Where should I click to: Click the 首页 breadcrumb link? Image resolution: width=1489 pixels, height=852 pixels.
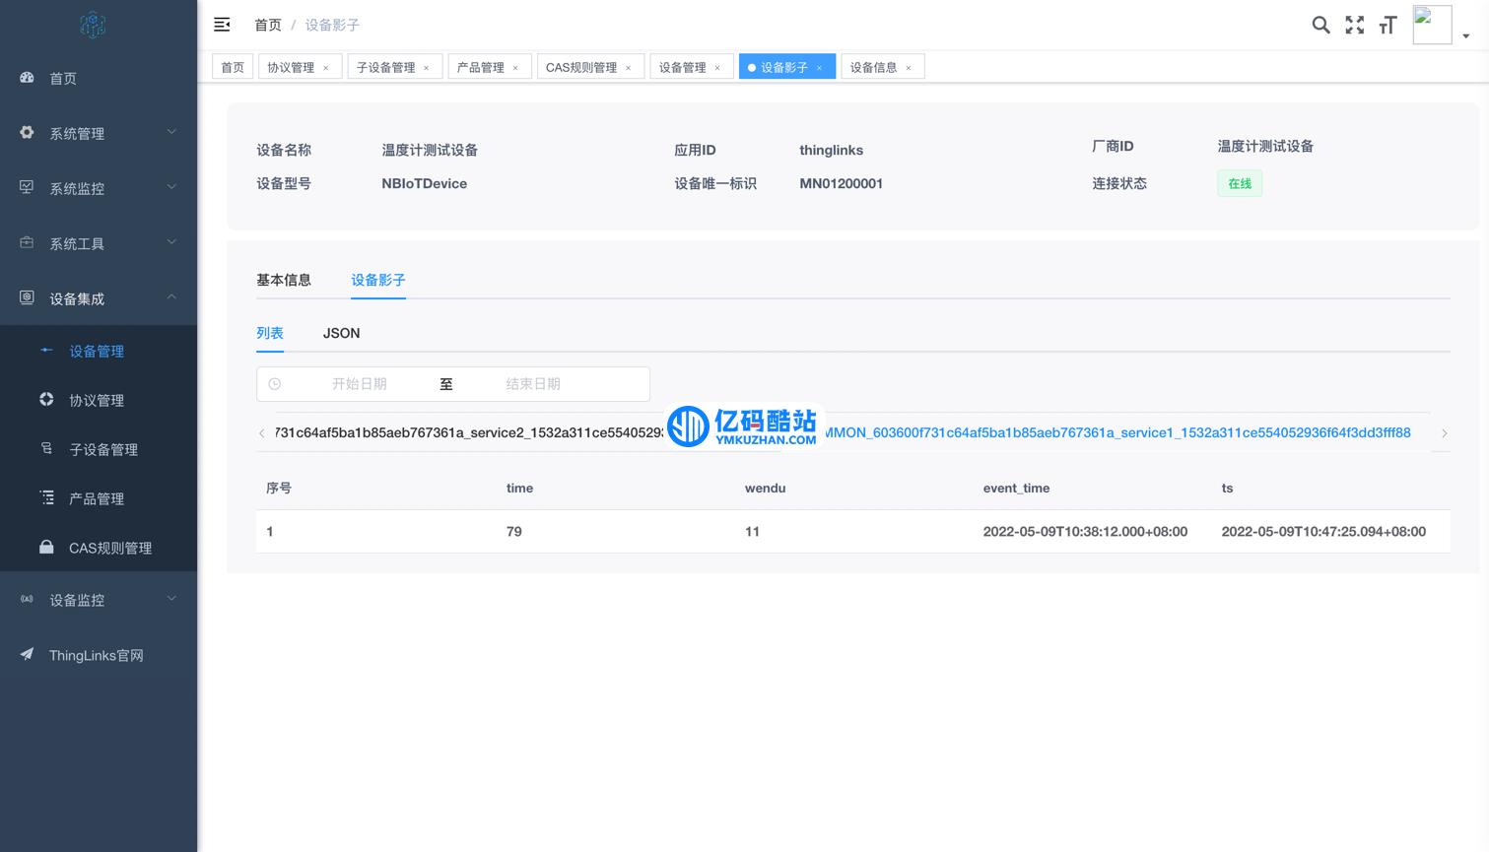click(x=268, y=25)
